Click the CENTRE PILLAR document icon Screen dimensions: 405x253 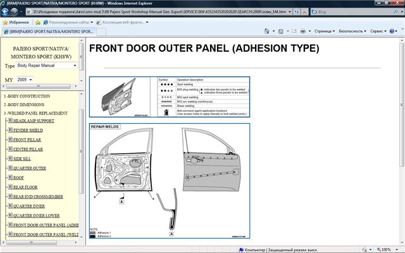(10, 149)
